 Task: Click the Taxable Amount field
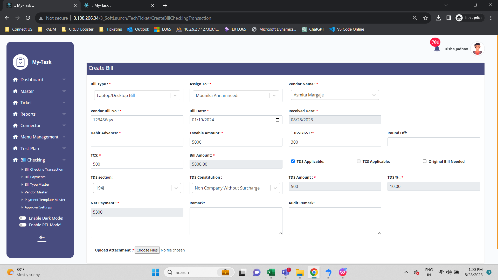click(236, 142)
